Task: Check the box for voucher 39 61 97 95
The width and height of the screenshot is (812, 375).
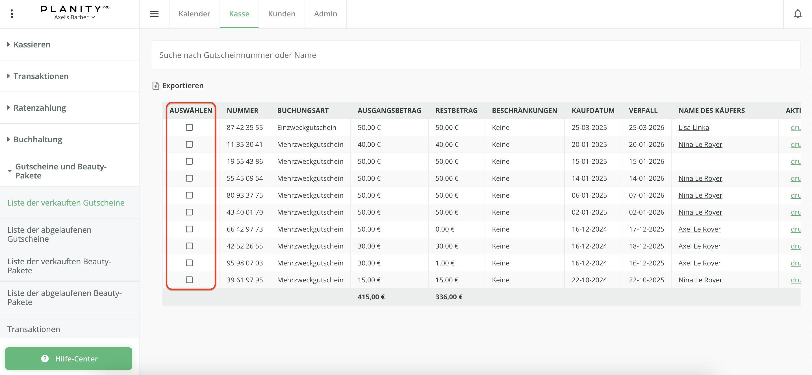Action: coord(189,280)
